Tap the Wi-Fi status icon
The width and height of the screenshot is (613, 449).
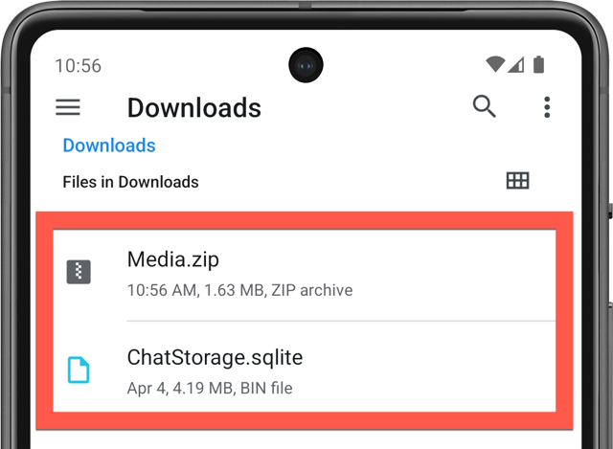pos(495,64)
